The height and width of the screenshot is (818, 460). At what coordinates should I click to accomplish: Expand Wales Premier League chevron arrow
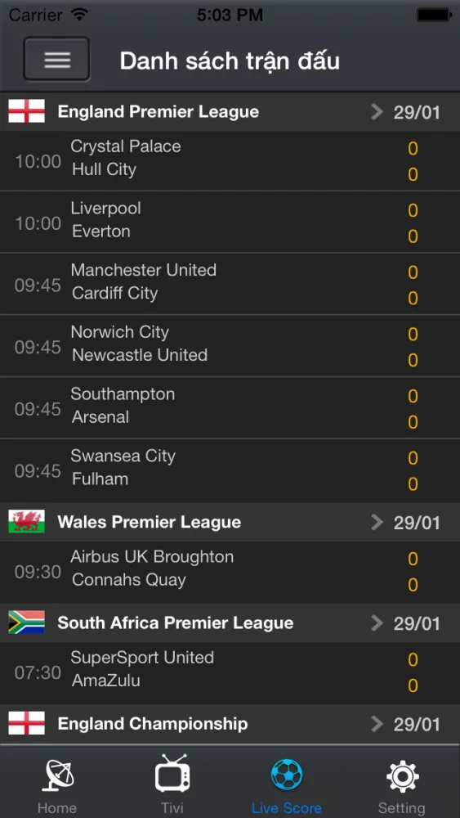pos(377,522)
